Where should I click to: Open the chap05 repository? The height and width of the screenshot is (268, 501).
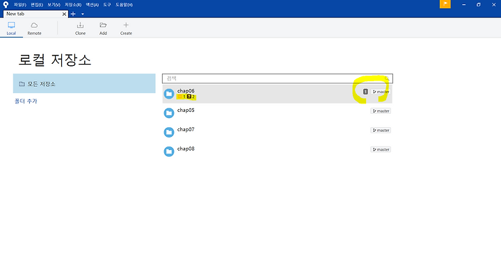[x=278, y=112]
